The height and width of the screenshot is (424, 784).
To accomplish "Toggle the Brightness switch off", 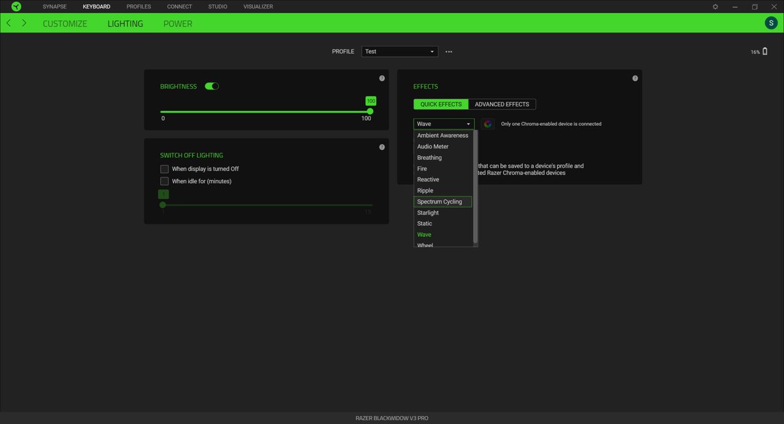I will 212,86.
